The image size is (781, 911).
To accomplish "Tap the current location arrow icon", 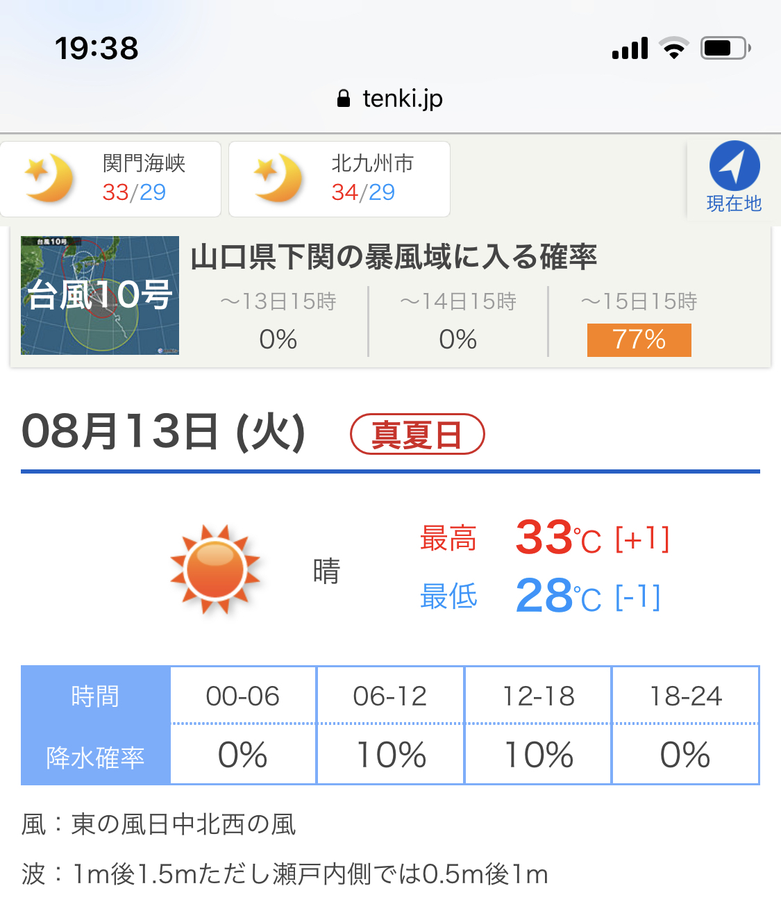I will coord(734,166).
